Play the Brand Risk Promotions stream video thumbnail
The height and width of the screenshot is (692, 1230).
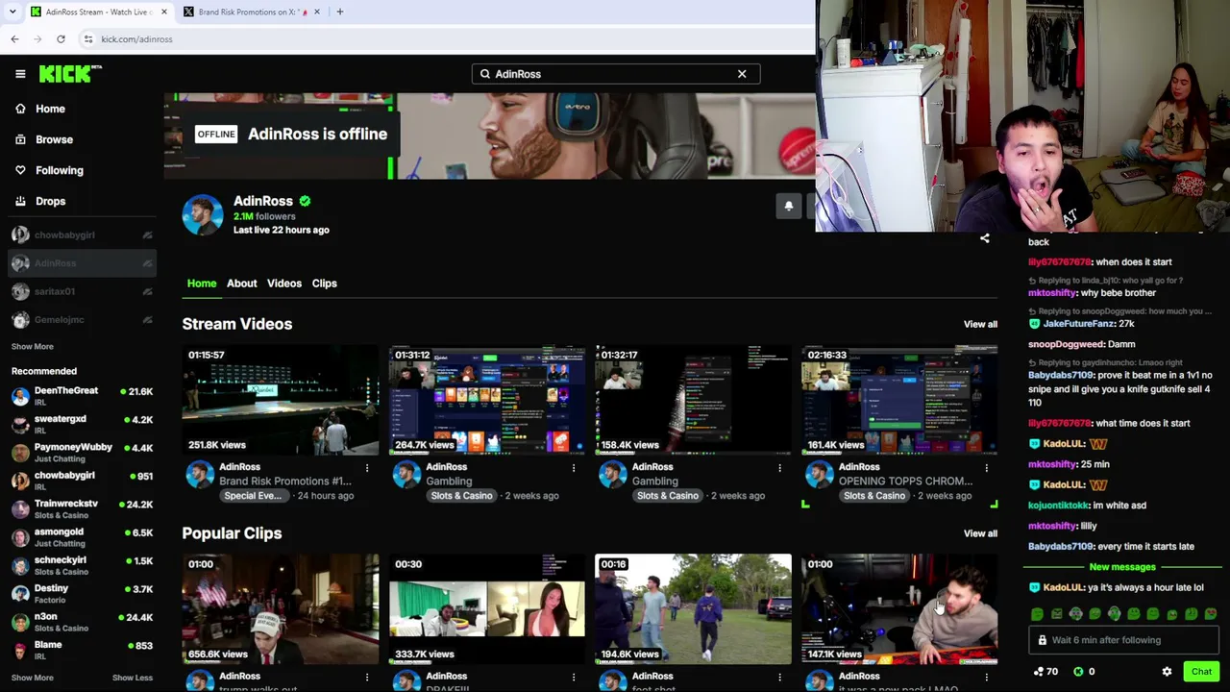(x=281, y=399)
